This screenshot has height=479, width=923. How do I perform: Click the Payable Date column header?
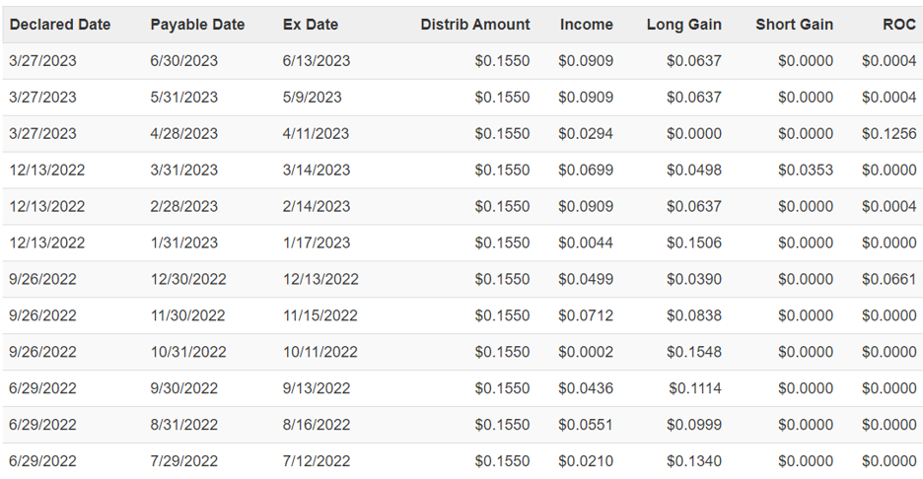(x=197, y=25)
